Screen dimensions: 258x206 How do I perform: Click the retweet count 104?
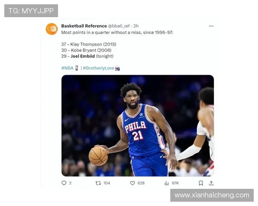pyautogui.click(x=107, y=183)
